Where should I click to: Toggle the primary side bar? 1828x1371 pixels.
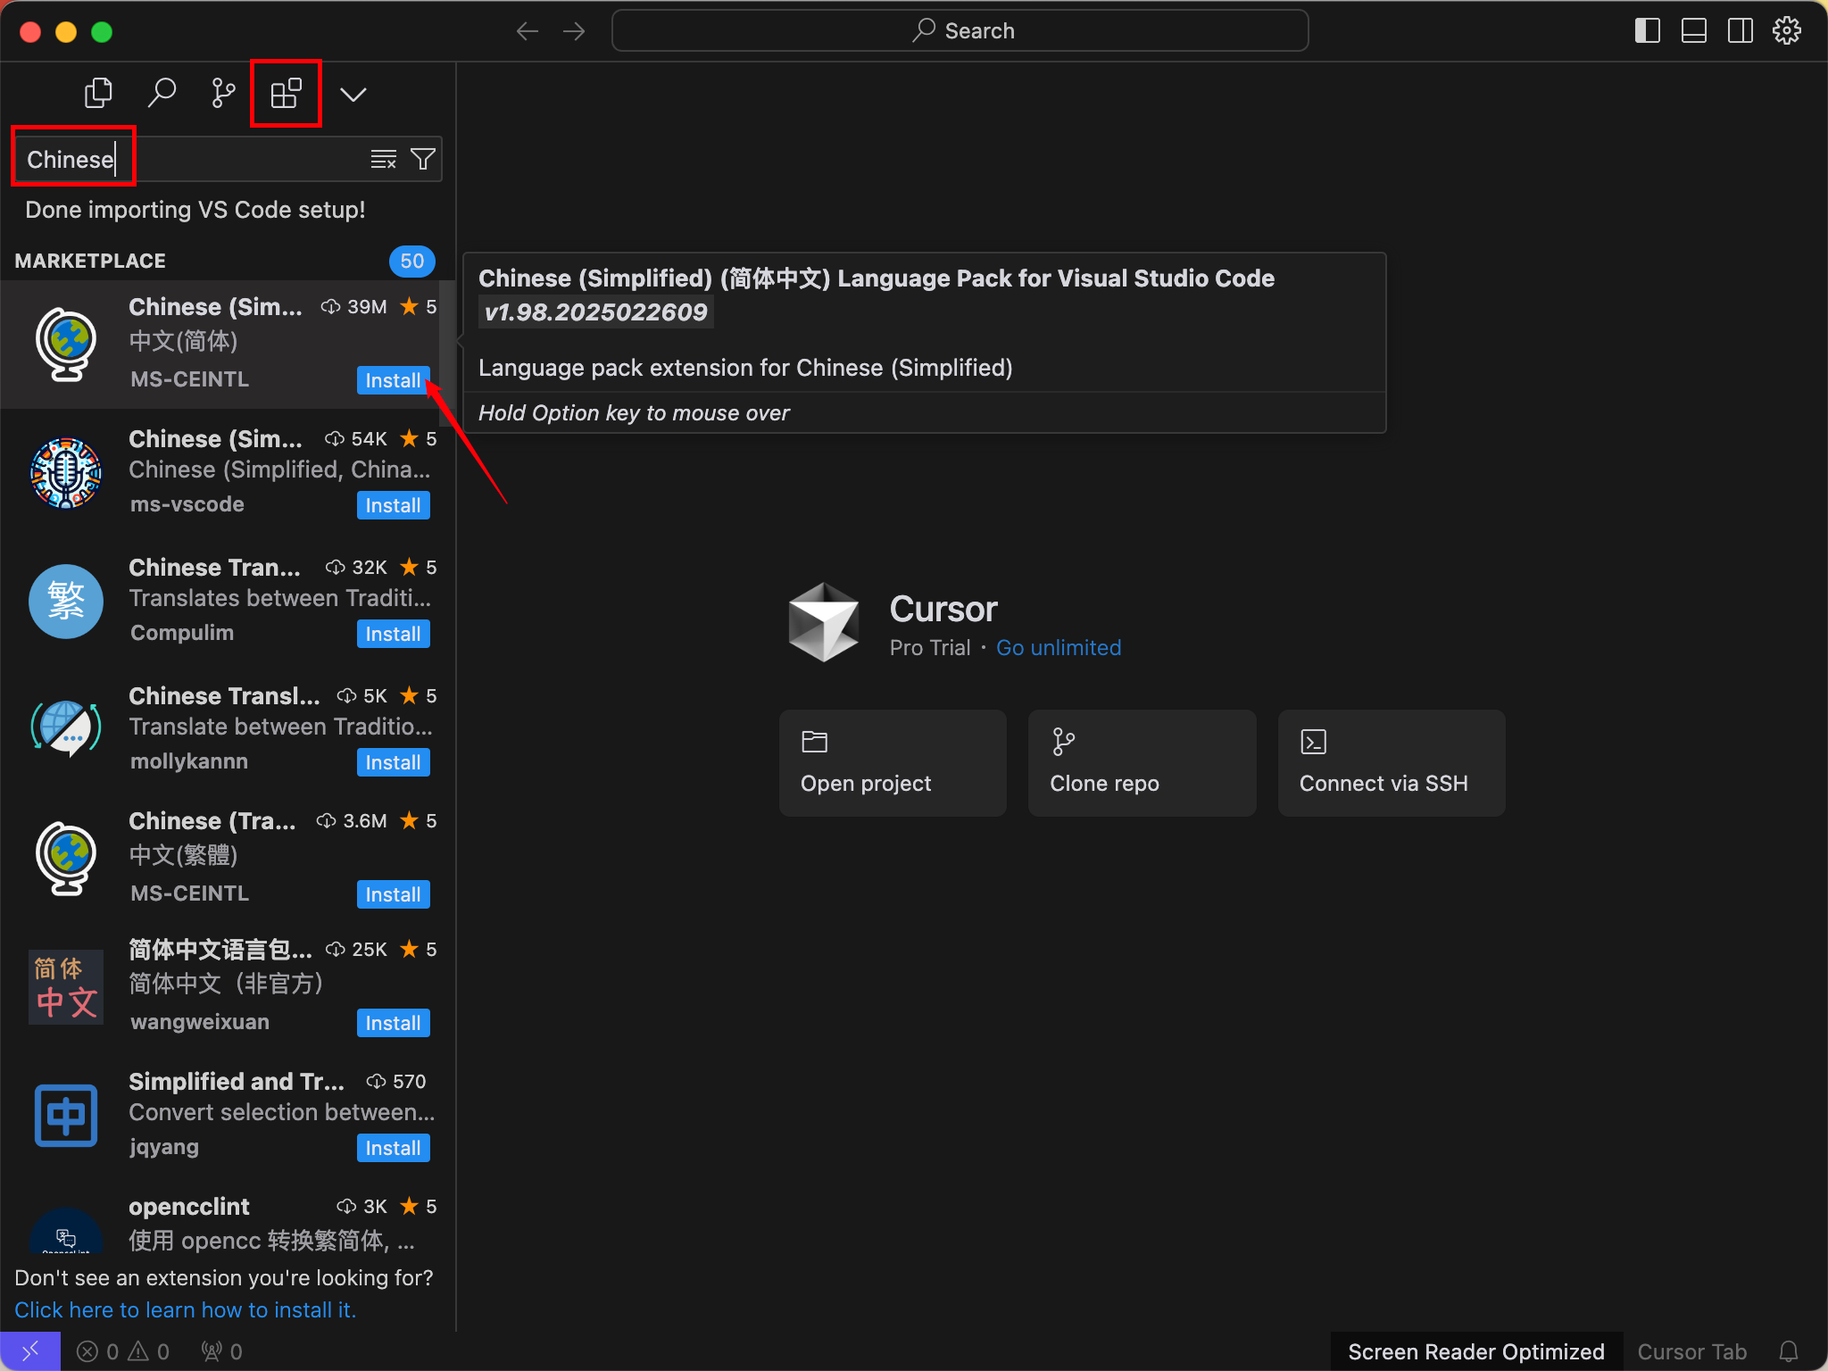1647,31
